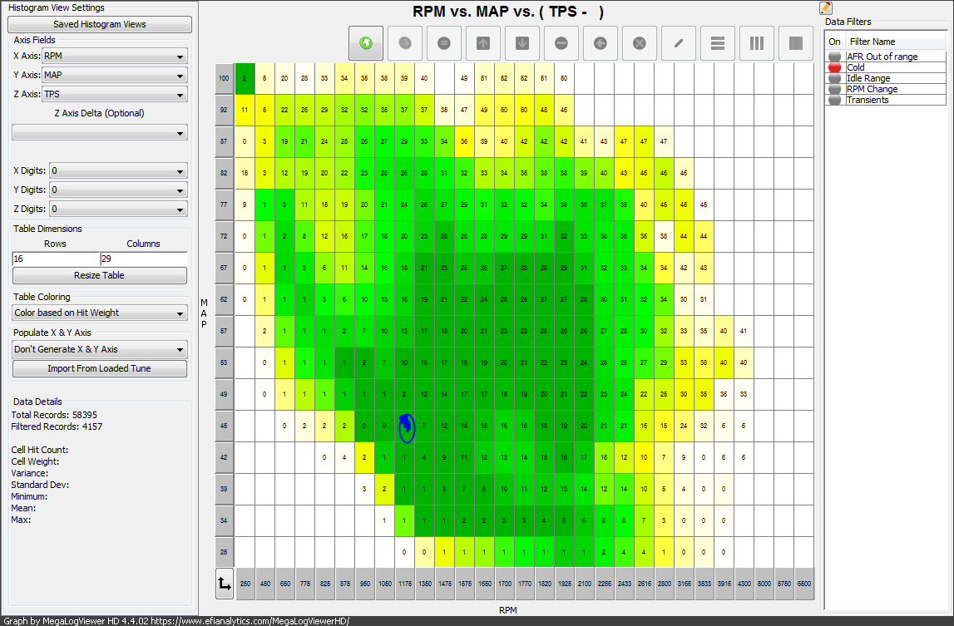
Task: Select the MAP 100 row header
Action: (224, 78)
